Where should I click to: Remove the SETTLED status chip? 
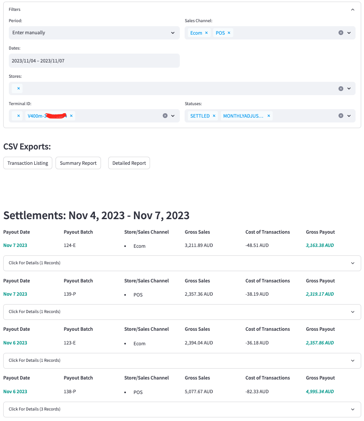pos(214,116)
